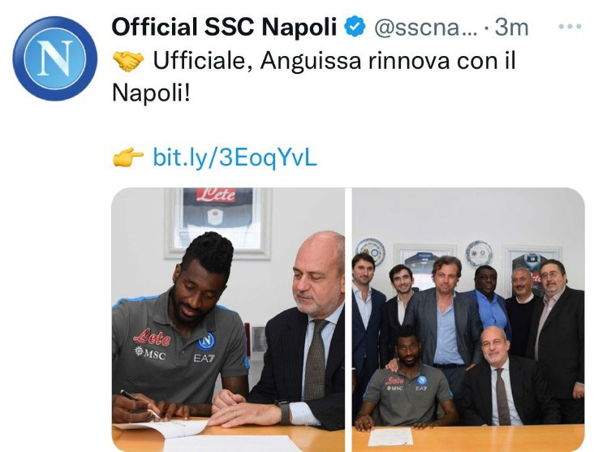Open the bit.ly/3EoqYvL link

coord(234,157)
